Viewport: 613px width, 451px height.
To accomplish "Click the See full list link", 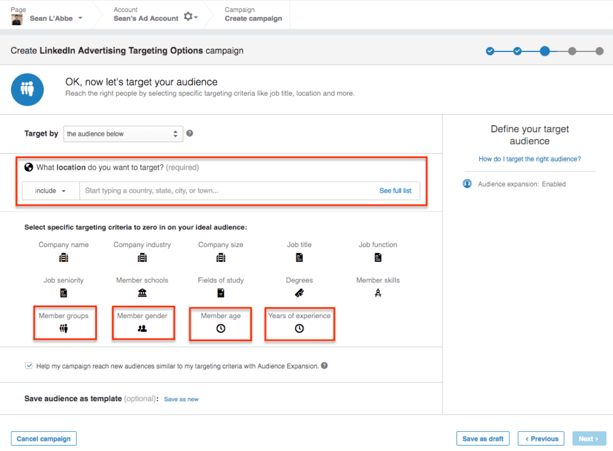I will click(x=395, y=190).
